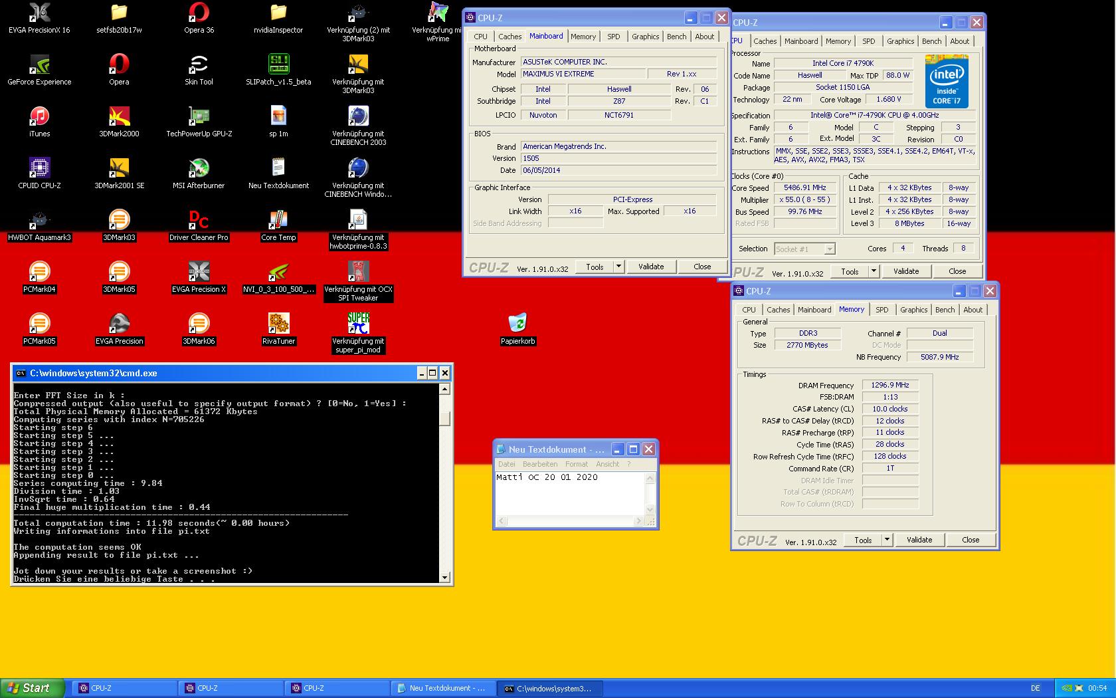1116x698 pixels.
Task: Open cmd.exe window system menu icon
Action: [x=21, y=373]
